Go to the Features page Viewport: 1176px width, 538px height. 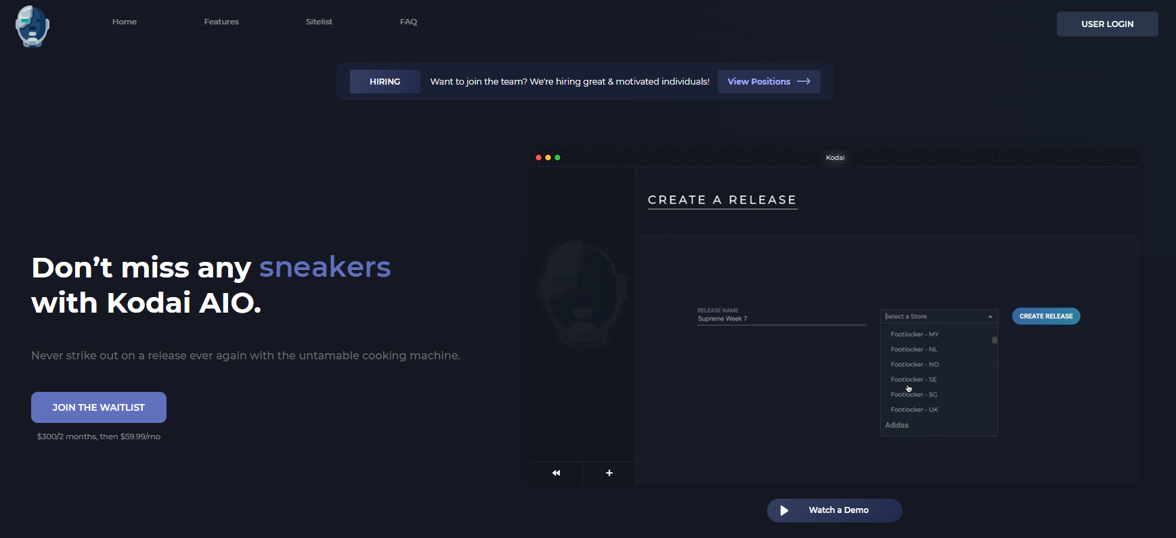click(x=221, y=22)
